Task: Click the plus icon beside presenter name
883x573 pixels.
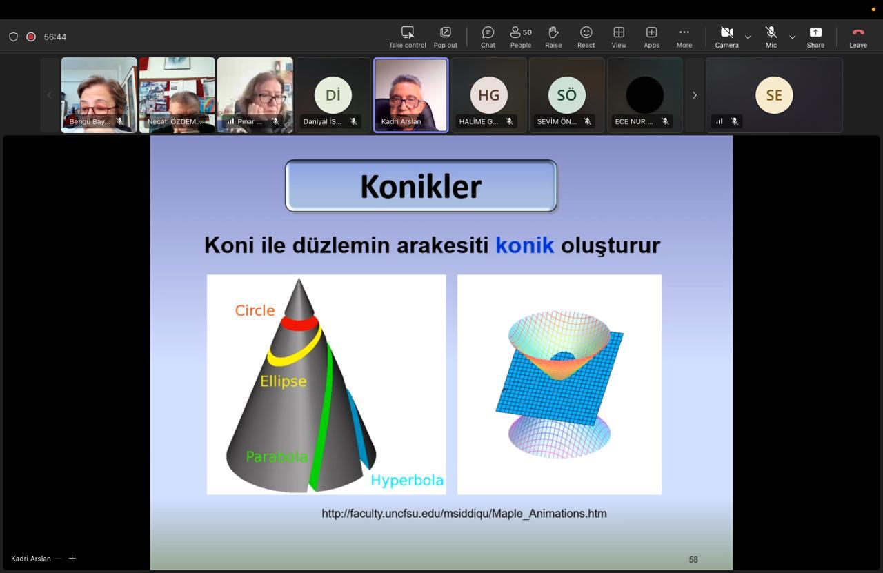Action: 72,558
